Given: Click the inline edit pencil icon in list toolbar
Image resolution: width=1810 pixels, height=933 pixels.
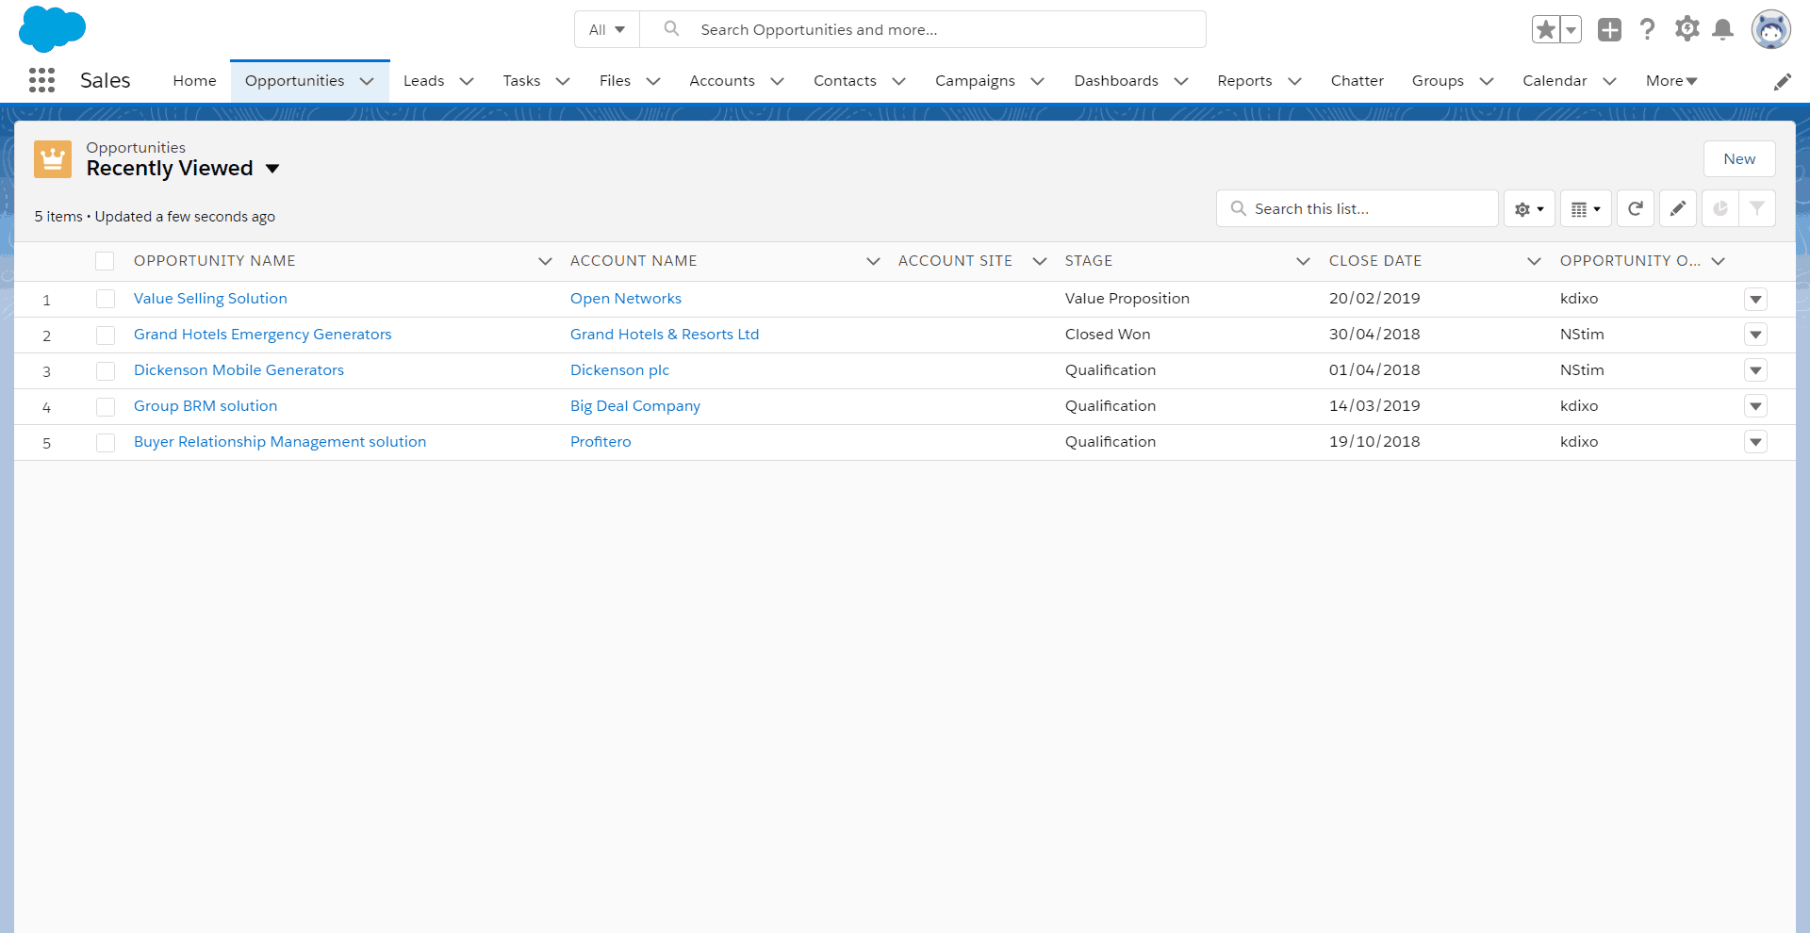Looking at the screenshot, I should point(1678,208).
